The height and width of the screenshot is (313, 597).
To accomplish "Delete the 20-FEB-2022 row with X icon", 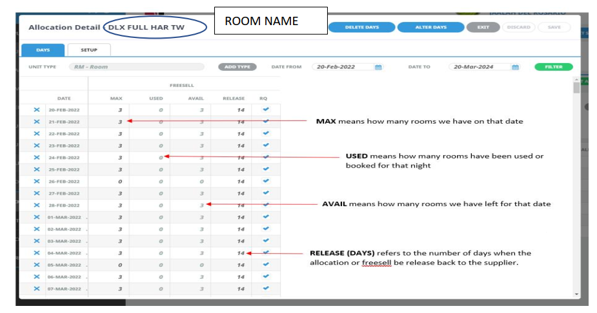I will 37,109.
